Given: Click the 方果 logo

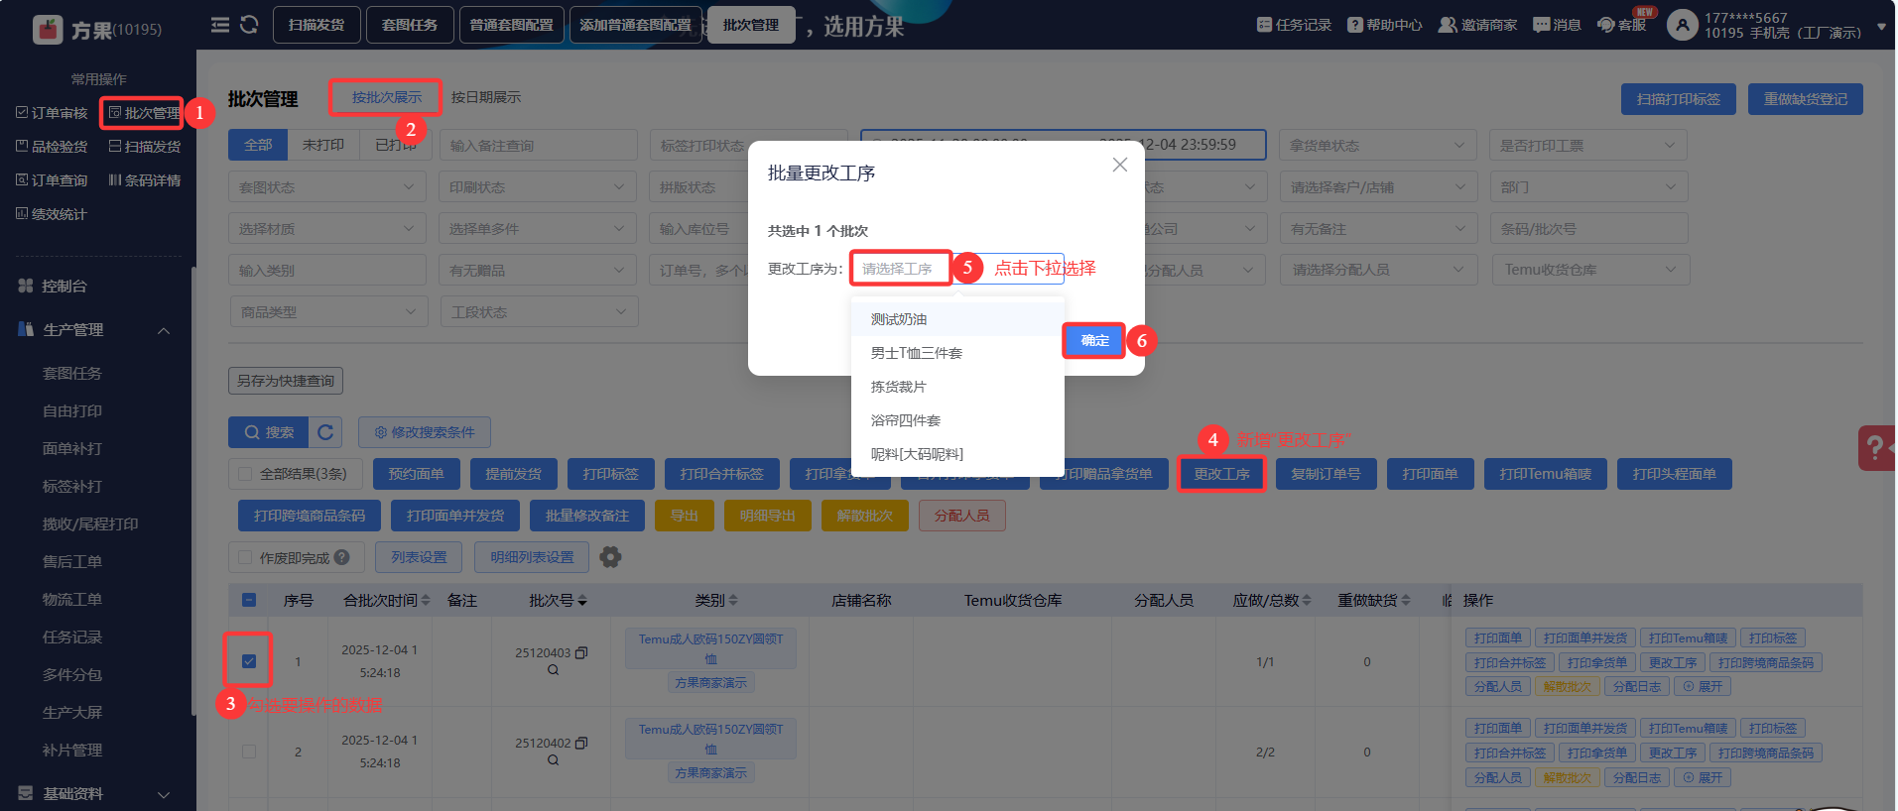Looking at the screenshot, I should 48,30.
